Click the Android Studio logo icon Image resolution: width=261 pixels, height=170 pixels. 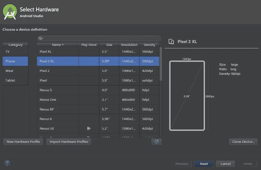coord(10,12)
